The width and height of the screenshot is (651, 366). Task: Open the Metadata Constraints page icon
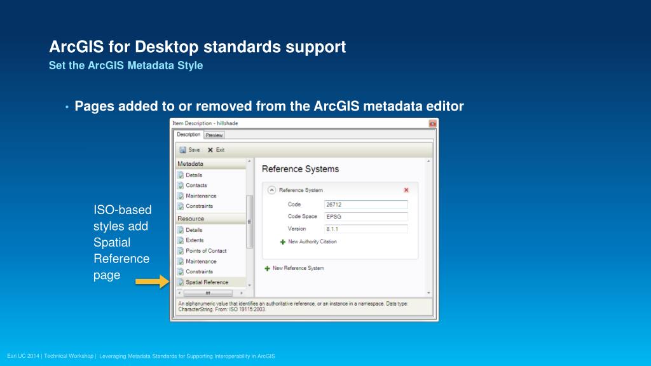point(181,206)
